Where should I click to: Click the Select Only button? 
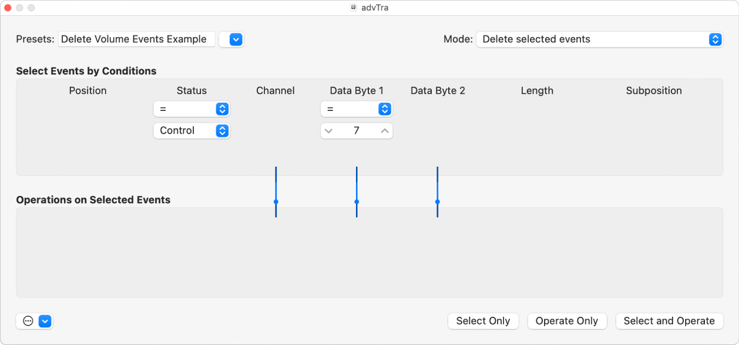click(483, 321)
